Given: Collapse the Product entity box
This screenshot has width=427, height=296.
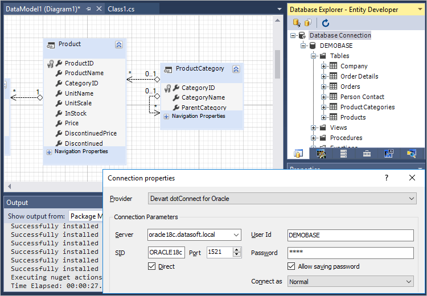Looking at the screenshot, I should [119, 44].
